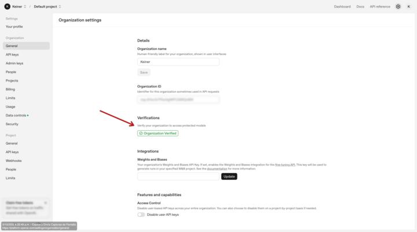
Task: Click the K user avatar in header
Action: (408, 6)
